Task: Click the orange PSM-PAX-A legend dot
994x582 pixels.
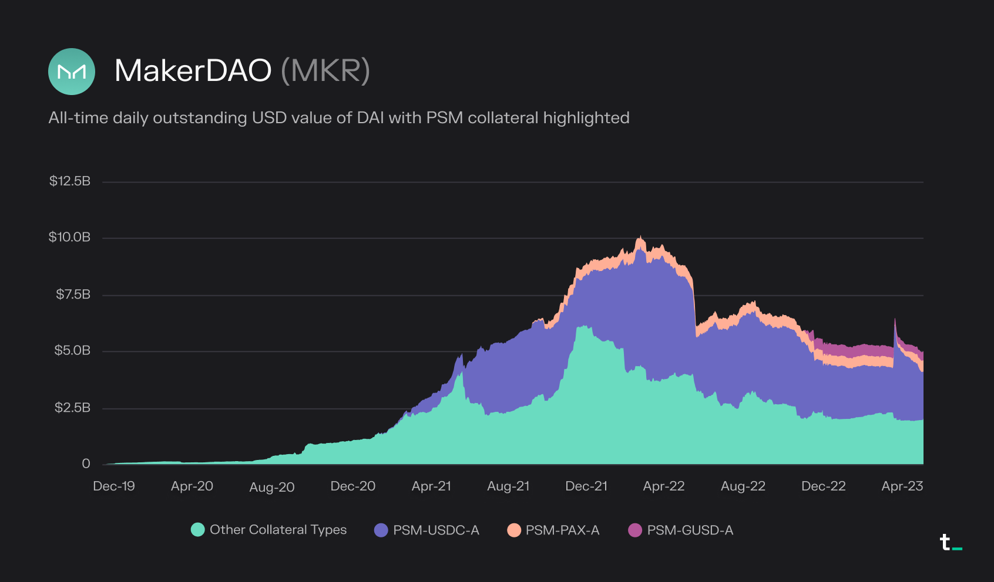Action: (x=514, y=530)
